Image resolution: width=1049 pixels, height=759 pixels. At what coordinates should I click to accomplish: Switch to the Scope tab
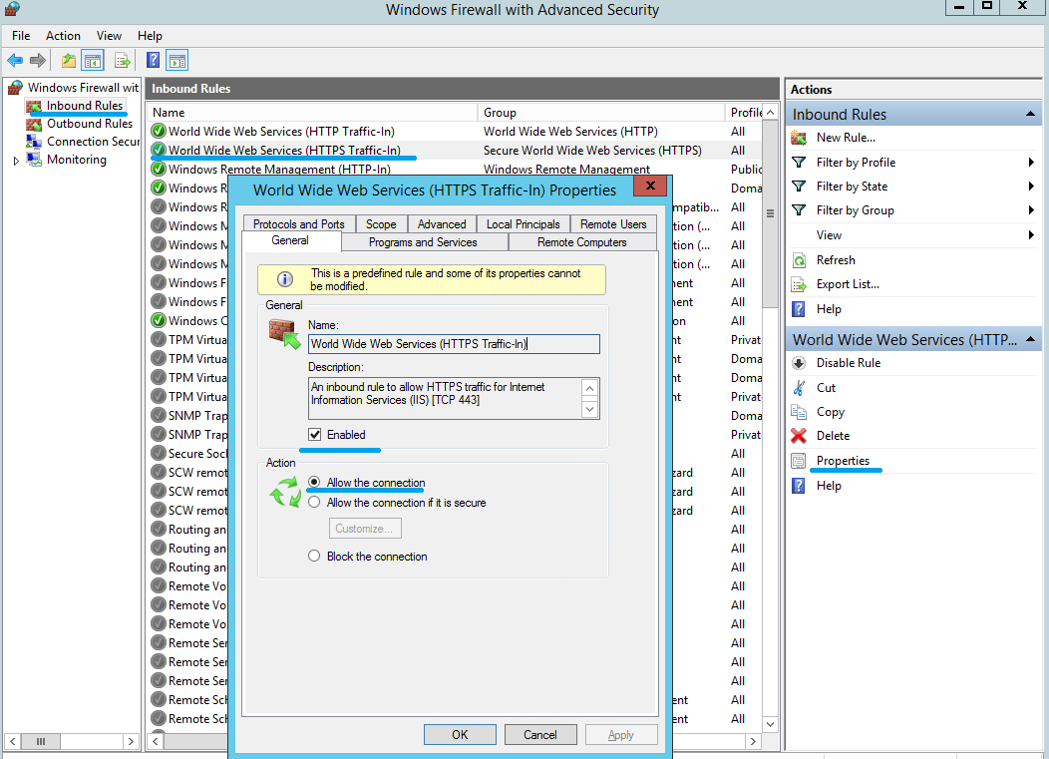pos(381,224)
